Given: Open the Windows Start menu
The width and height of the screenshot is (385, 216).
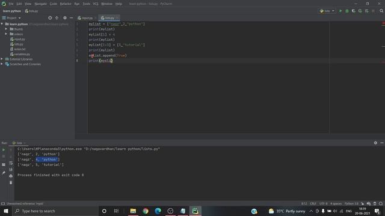Looking at the screenshot, I should coord(6,211).
